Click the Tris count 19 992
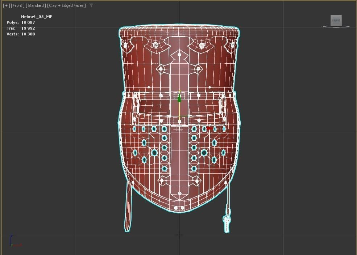 pos(28,28)
